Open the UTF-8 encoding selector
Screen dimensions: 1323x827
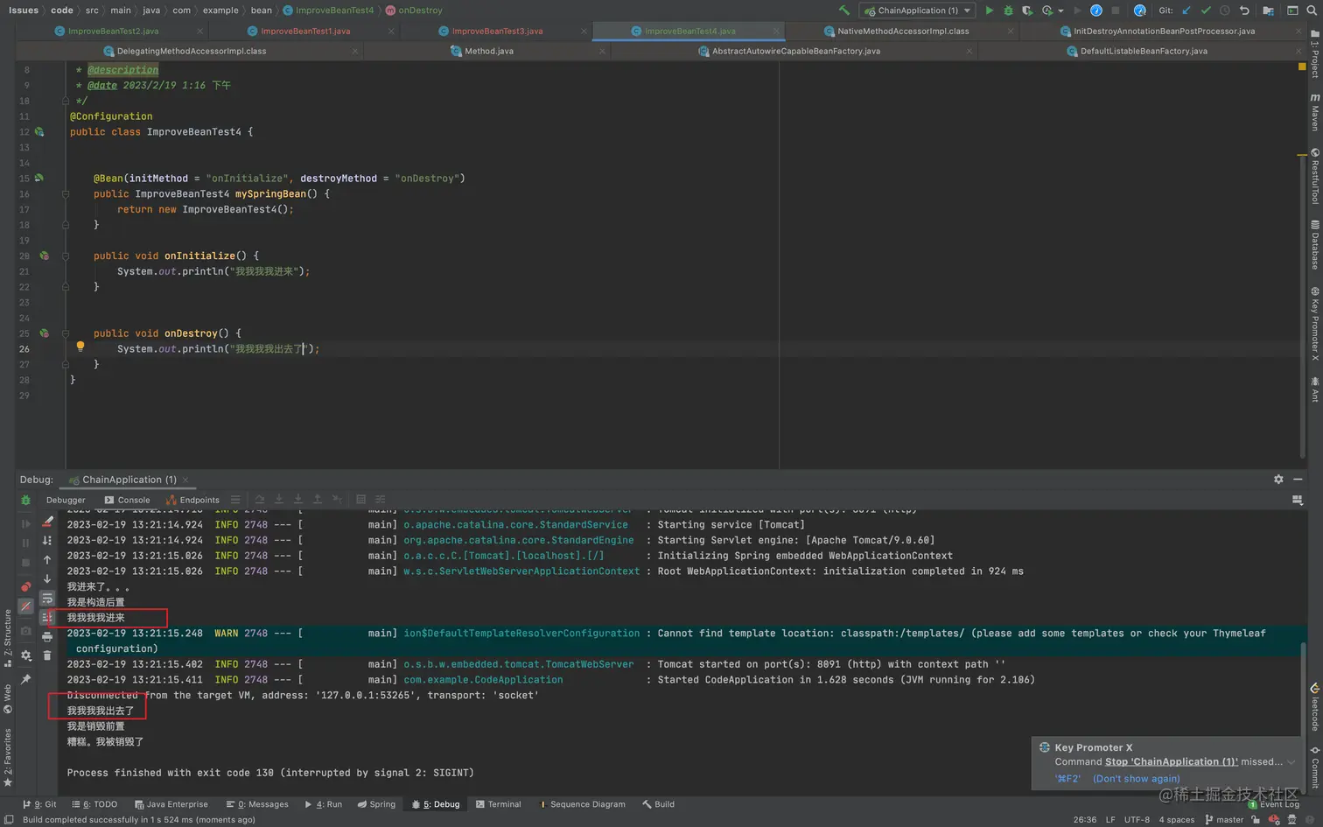pyautogui.click(x=1137, y=820)
